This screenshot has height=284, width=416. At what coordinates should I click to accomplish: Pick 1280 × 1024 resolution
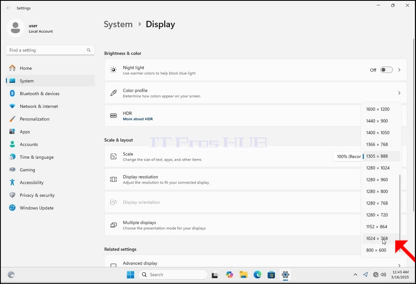click(x=381, y=168)
